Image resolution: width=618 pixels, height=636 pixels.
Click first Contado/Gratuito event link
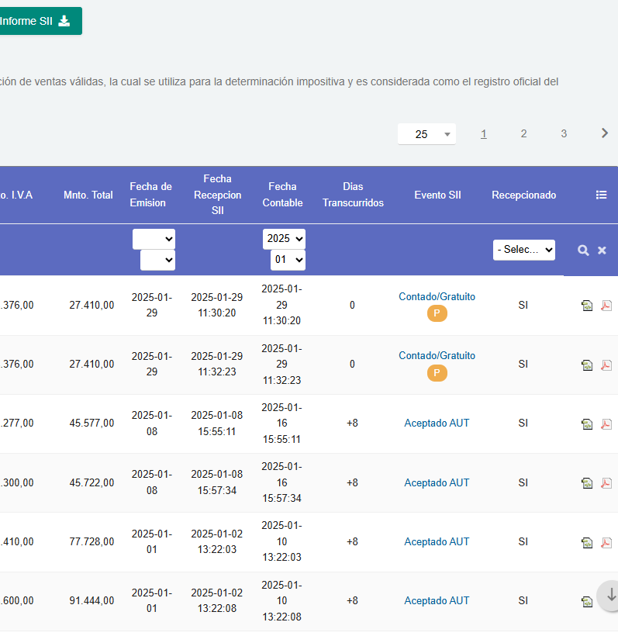[x=437, y=296]
